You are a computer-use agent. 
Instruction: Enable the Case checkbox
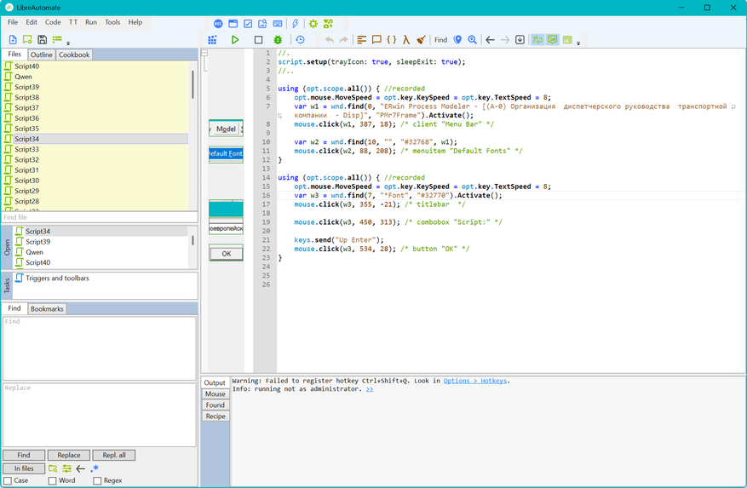[8, 481]
